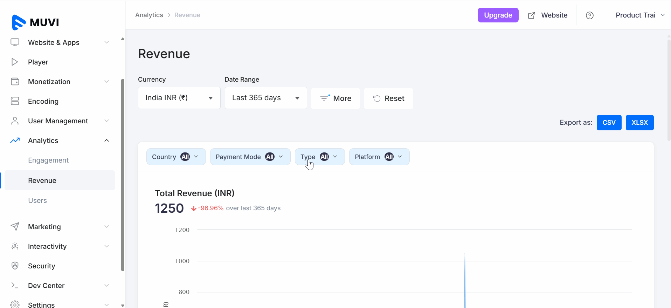Open the Last 365 days date range dropdown

point(265,98)
